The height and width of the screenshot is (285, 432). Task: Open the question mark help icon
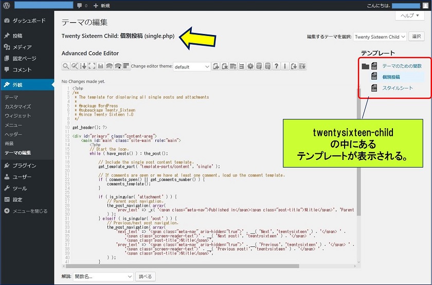(x=276, y=66)
